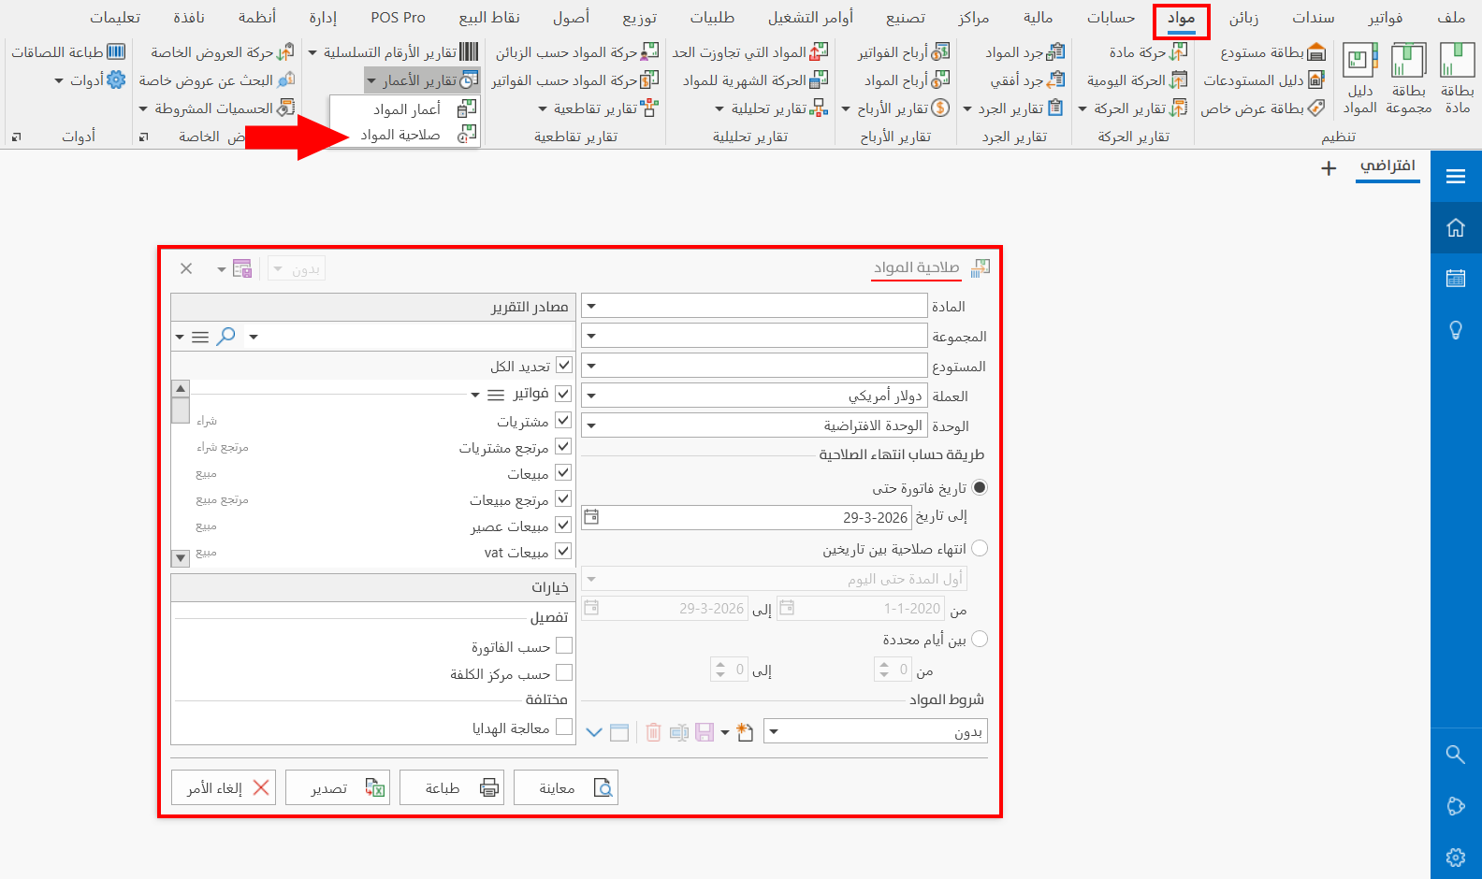Viewport: 1482px width, 879px height.
Task: Add new tab with plus icon
Action: pyautogui.click(x=1329, y=168)
